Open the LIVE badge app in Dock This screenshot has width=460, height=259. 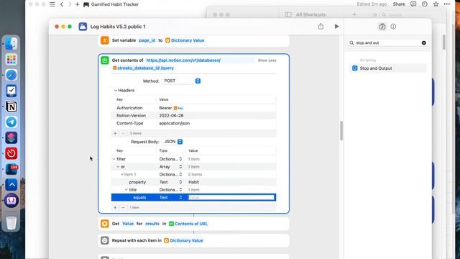pyautogui.click(x=11, y=169)
